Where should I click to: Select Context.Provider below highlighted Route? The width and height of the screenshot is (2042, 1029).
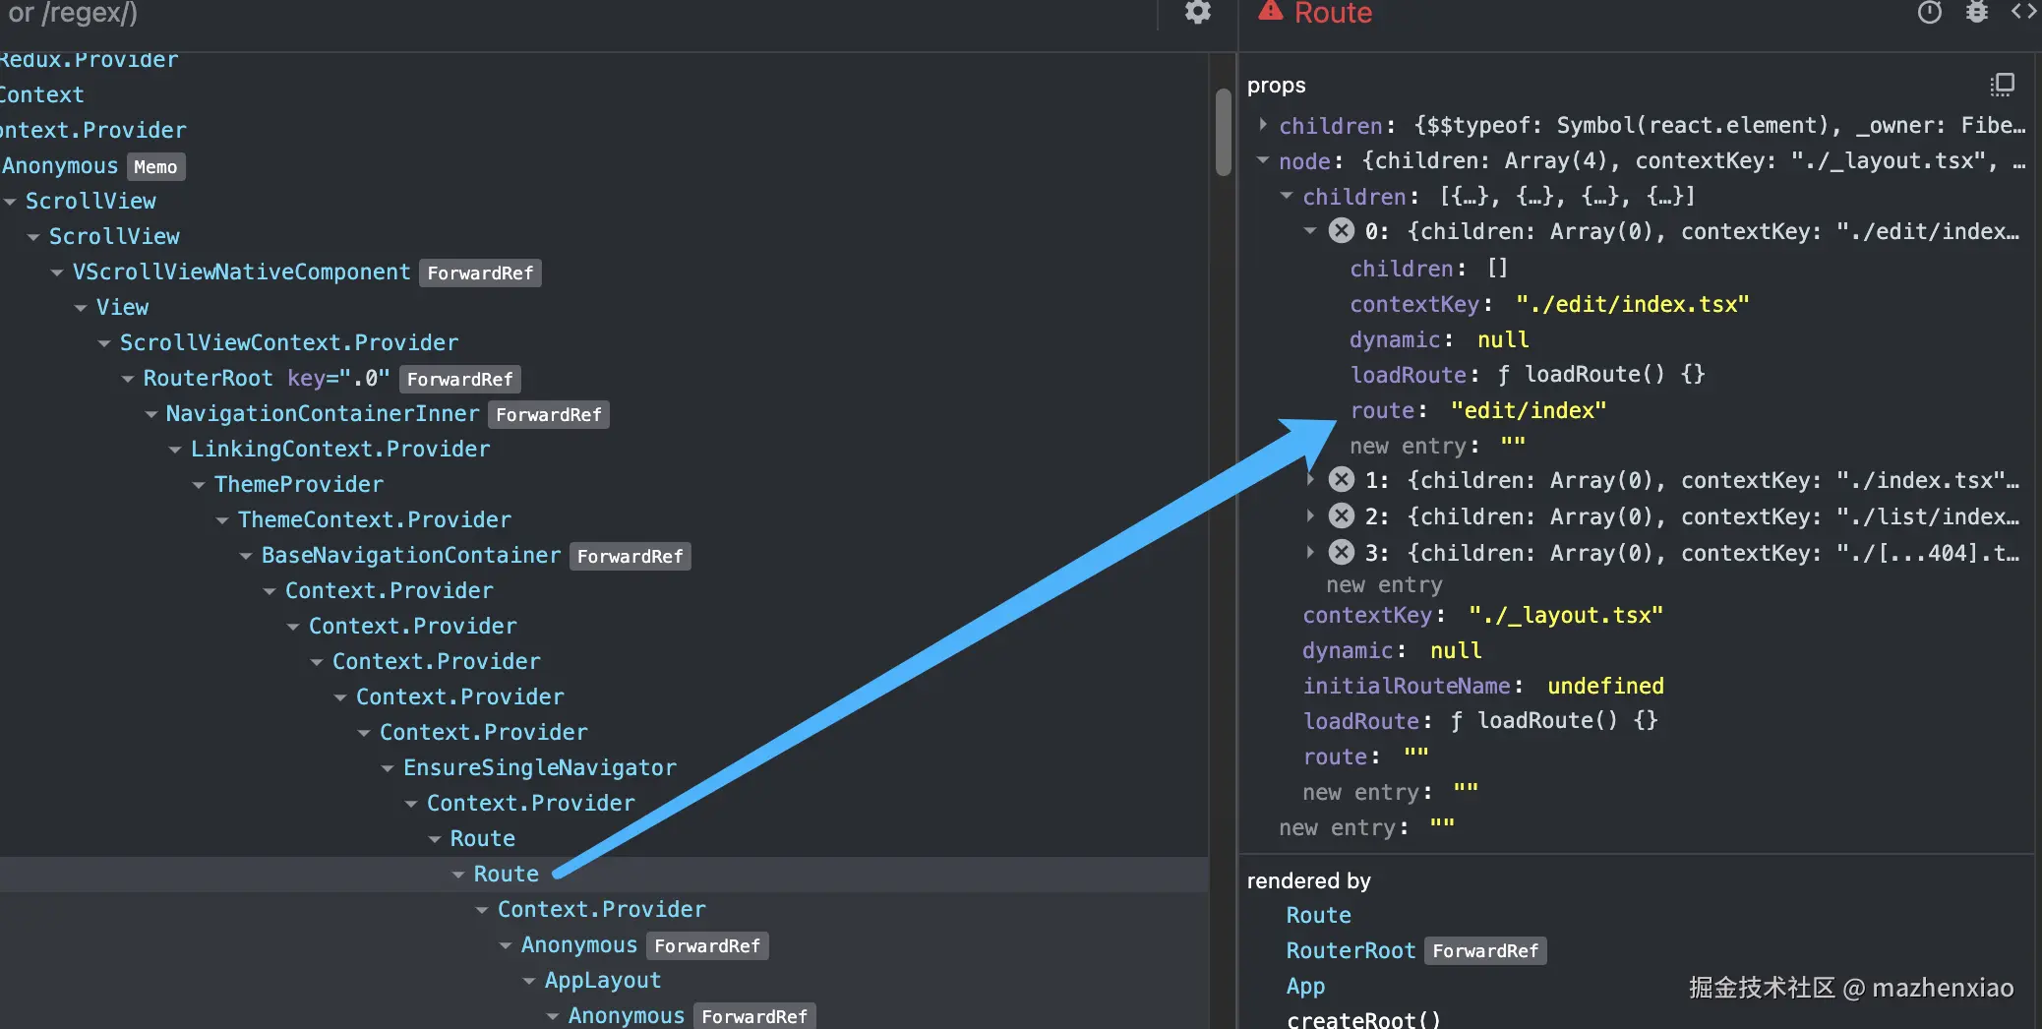[601, 910]
